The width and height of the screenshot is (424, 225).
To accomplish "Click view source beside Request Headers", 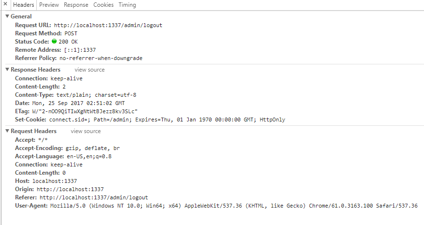I will click(x=86, y=131).
